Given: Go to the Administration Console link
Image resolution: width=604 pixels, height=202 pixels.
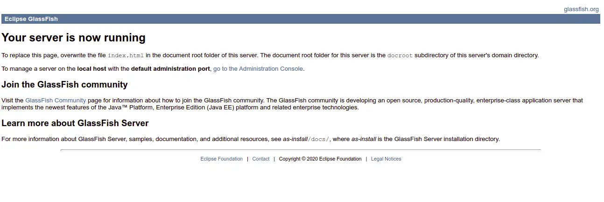Looking at the screenshot, I should 258,68.
